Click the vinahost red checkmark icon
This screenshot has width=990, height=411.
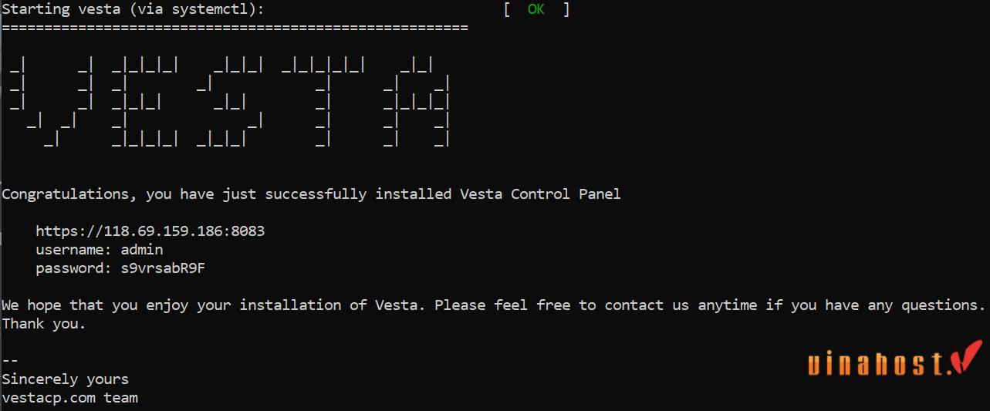(x=967, y=361)
